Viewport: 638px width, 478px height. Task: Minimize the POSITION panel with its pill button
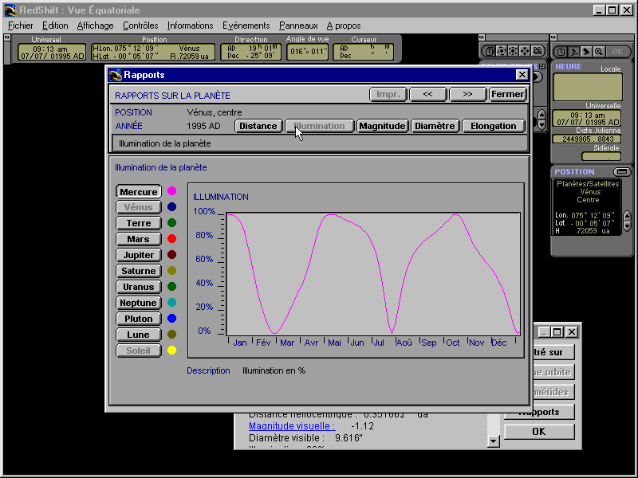coord(621,171)
